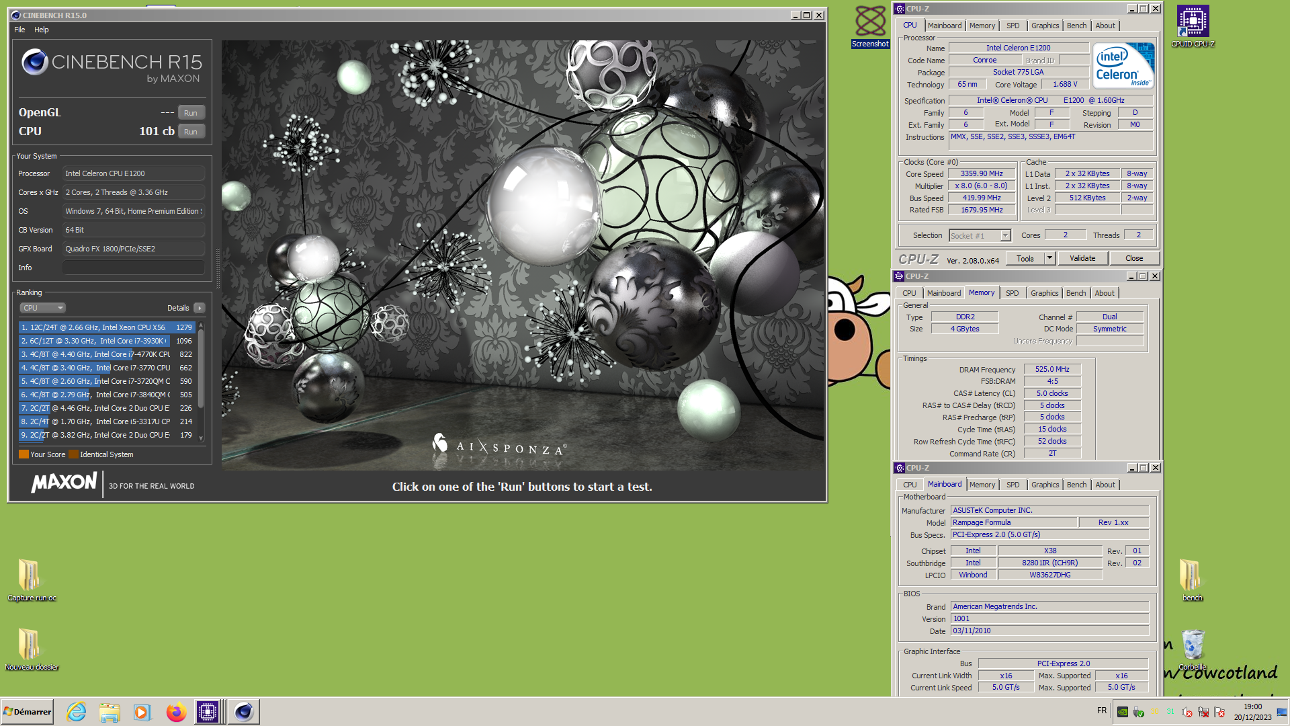Click the Core Speed 3359.90 MHz value
Image resolution: width=1290 pixels, height=726 pixels.
coord(982,173)
